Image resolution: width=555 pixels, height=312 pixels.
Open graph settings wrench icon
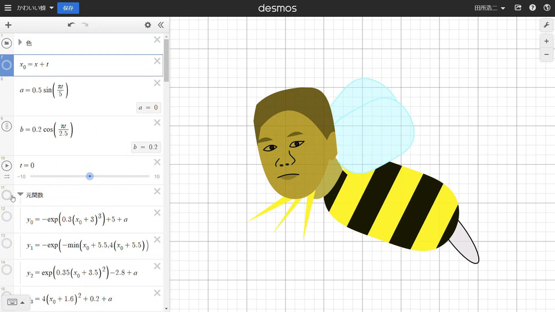click(x=546, y=25)
